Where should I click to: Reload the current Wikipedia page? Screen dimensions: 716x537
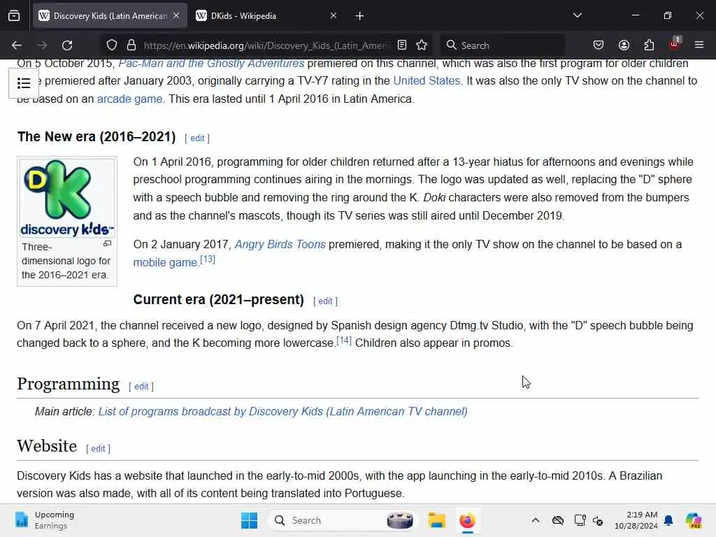pos(67,45)
